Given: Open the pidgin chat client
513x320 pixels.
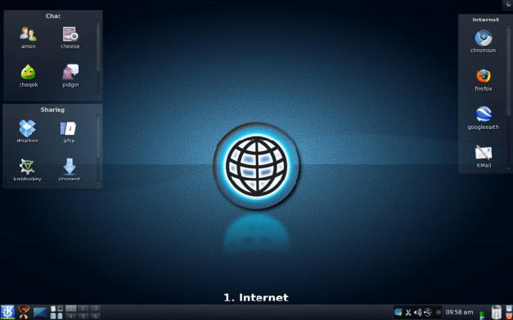Looking at the screenshot, I should click(70, 72).
